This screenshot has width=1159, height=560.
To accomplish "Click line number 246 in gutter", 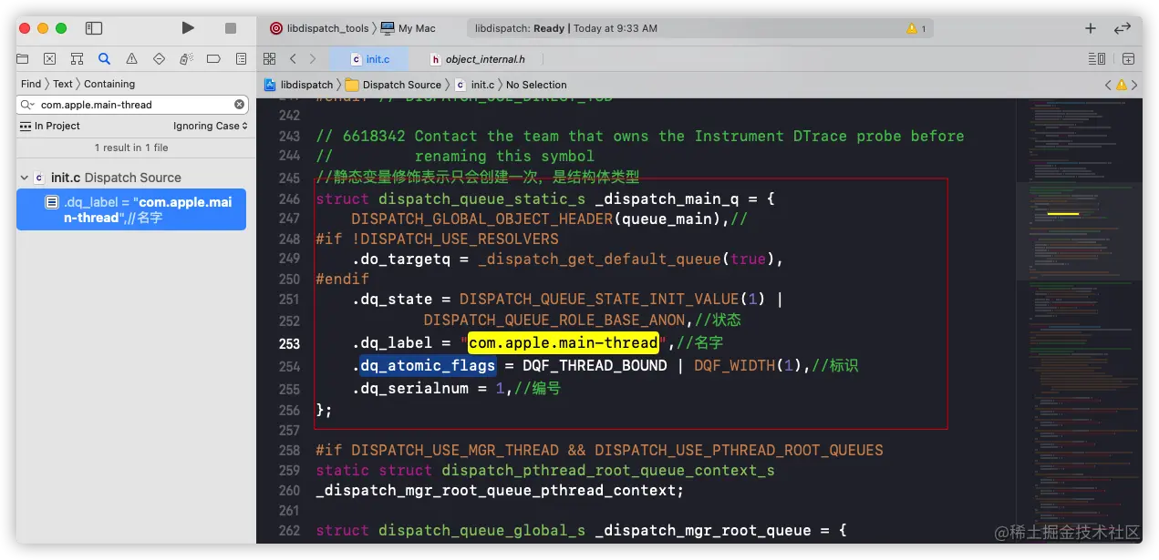I will [289, 199].
